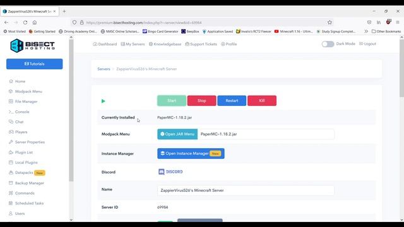Click the BisectHosting logo

pyautogui.click(x=32, y=46)
